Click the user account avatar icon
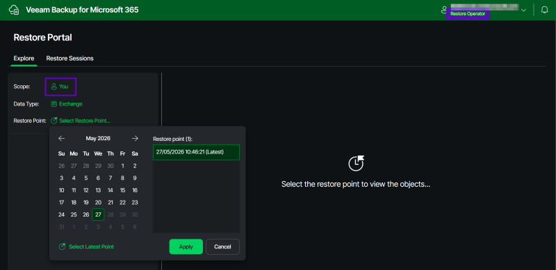 [443, 10]
